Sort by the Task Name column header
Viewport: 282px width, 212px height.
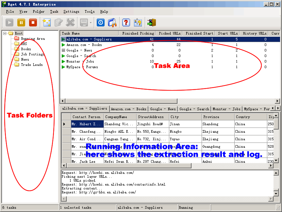coord(90,33)
